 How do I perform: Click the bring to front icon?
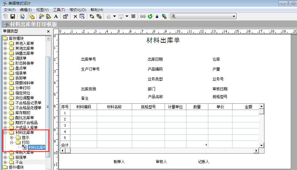92,16
